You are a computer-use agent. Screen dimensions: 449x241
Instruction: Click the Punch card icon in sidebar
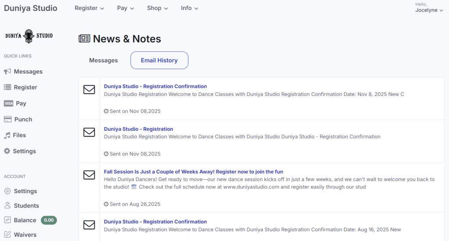pyautogui.click(x=7, y=119)
